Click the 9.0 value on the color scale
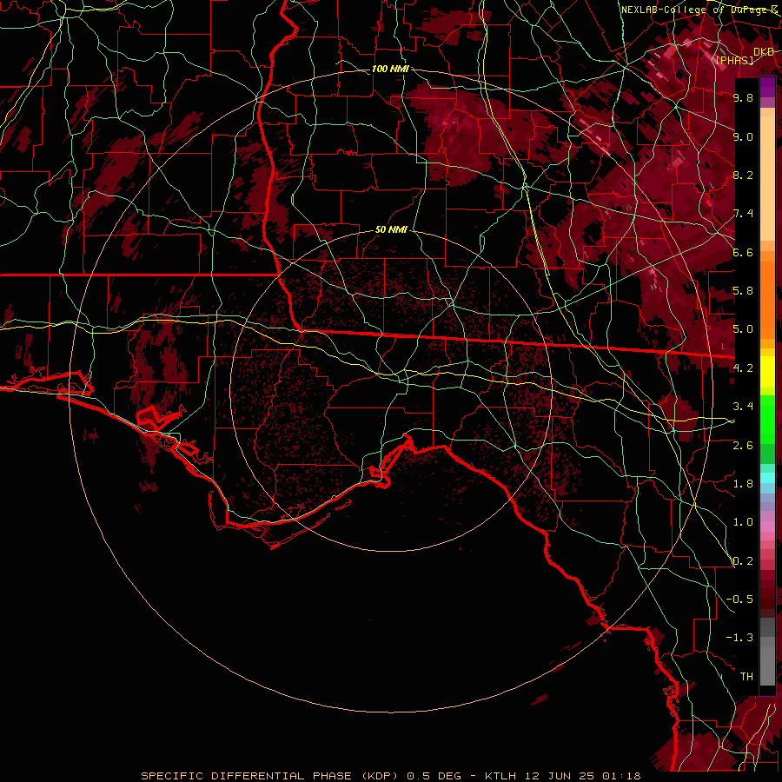 [743, 136]
